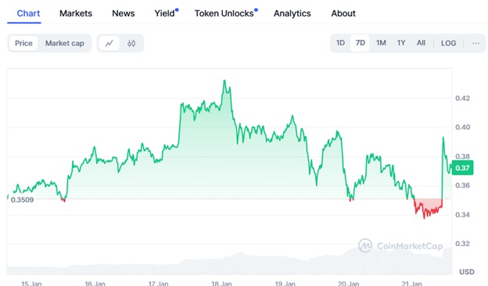Enable LOG scale on chart

click(448, 43)
